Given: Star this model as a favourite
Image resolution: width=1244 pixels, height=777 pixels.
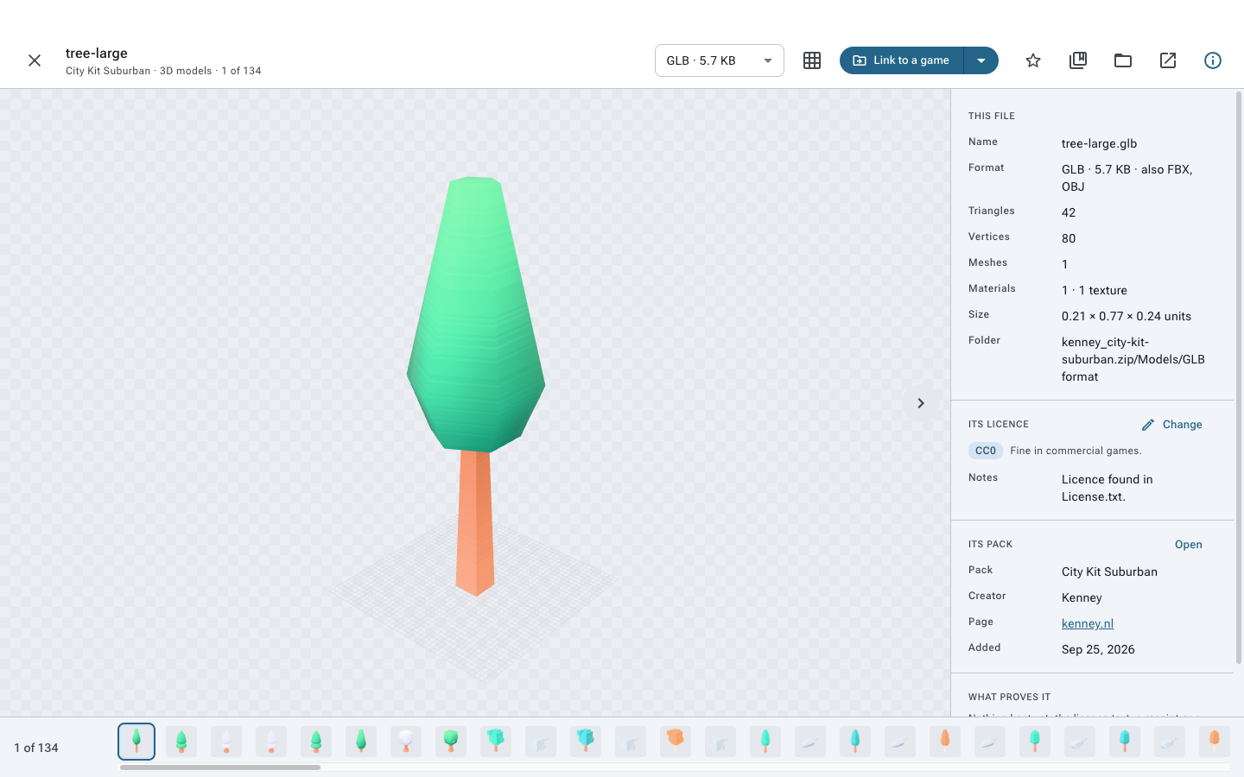Looking at the screenshot, I should tap(1033, 60).
